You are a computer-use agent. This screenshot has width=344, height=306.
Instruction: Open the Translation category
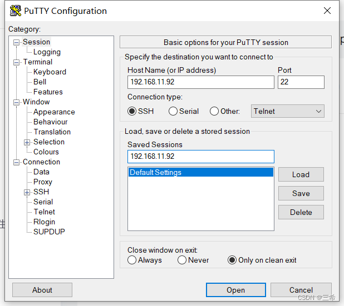pos(52,132)
